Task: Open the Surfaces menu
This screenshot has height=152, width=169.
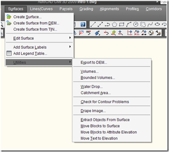Action: [16, 9]
